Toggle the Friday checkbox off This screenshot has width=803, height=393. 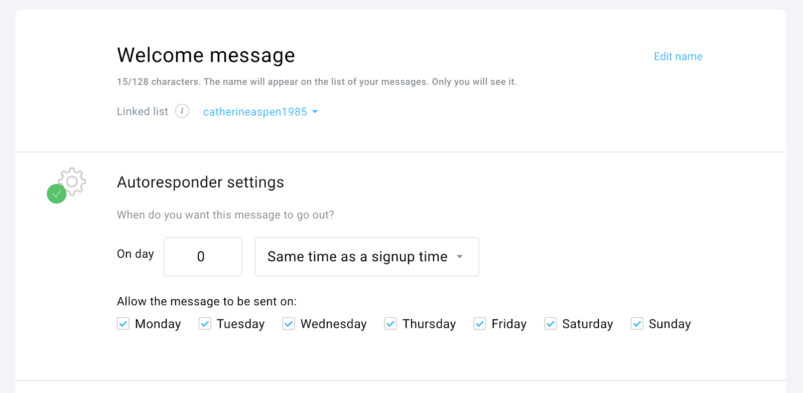[480, 324]
